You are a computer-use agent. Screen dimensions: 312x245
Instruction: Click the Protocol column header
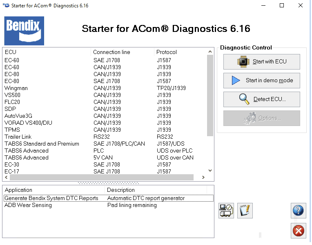pos(180,52)
